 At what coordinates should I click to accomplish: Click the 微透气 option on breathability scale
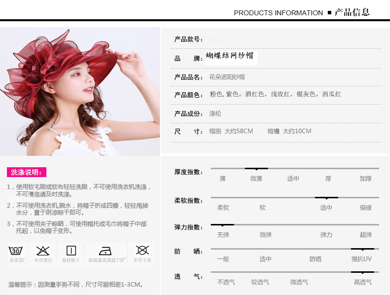[x=299, y=282]
